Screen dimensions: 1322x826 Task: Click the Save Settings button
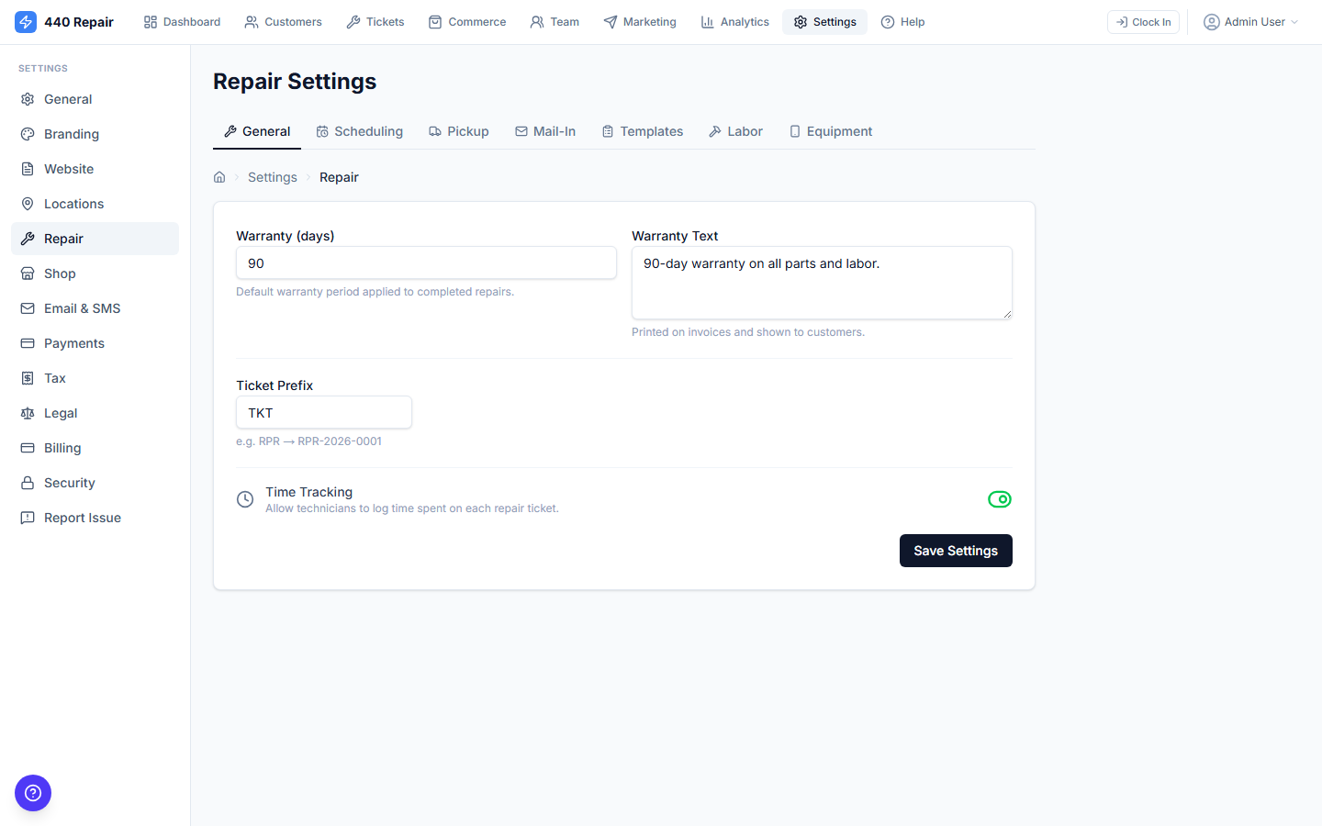coord(956,550)
